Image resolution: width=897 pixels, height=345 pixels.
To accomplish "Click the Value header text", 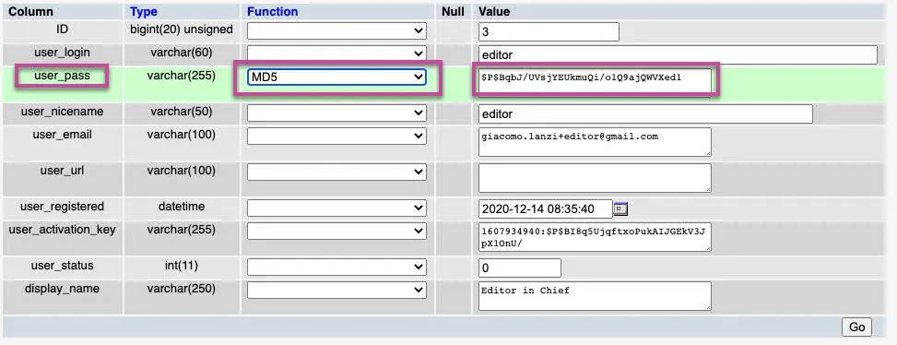I will 494,11.
